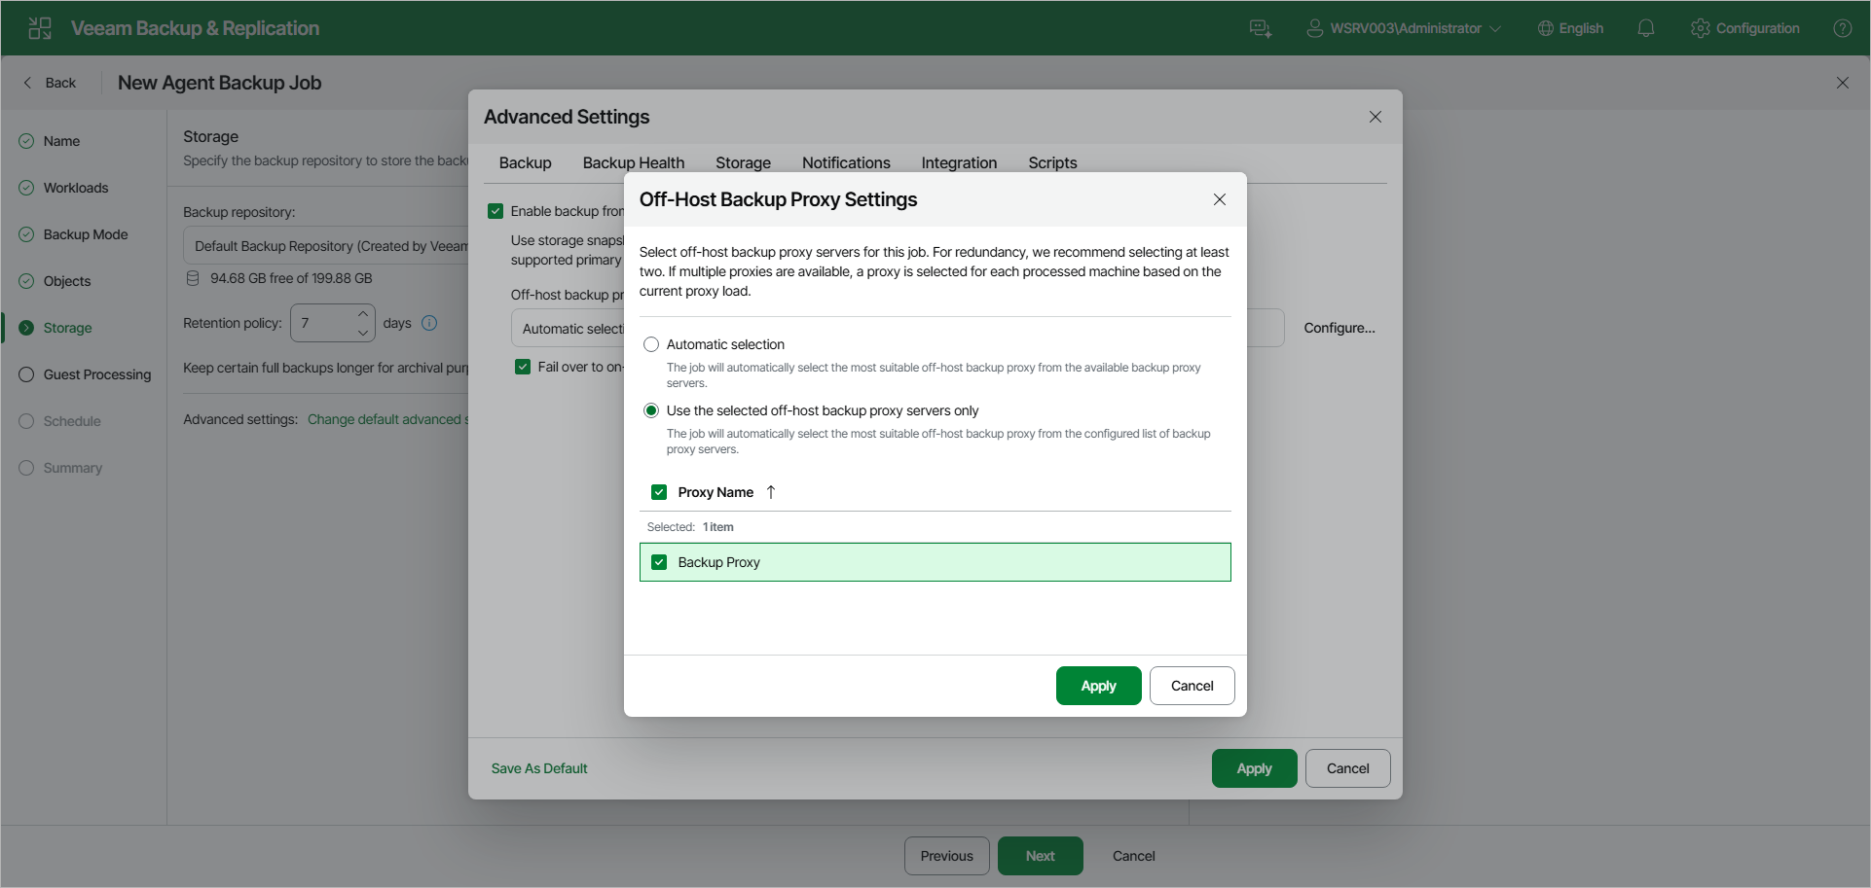The image size is (1871, 888).
Task: Decrease the retention days value
Action: click(x=363, y=333)
